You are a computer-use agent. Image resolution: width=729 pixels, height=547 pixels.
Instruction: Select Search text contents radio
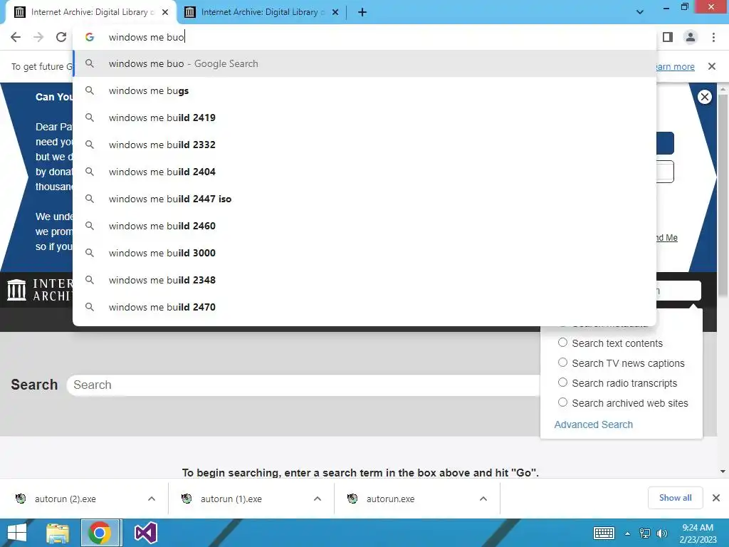click(x=562, y=343)
